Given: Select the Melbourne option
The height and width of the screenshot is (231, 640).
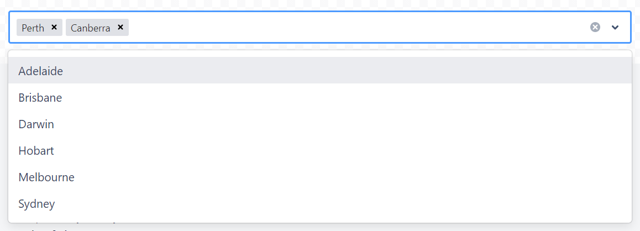Looking at the screenshot, I should tap(46, 177).
